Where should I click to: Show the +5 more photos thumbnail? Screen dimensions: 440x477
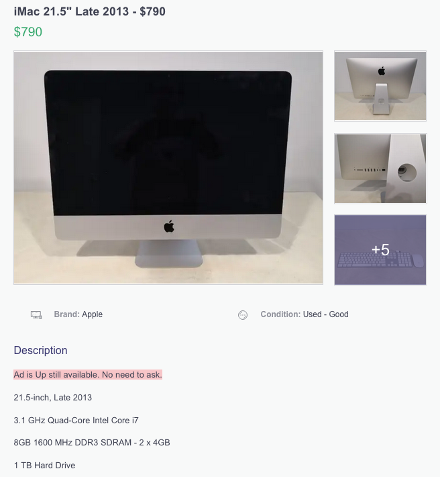(x=380, y=250)
